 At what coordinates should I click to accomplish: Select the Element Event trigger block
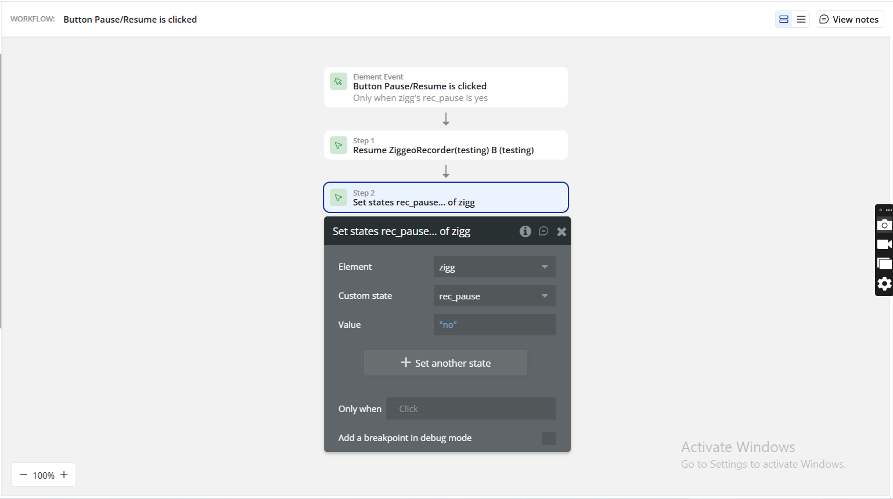coord(445,87)
